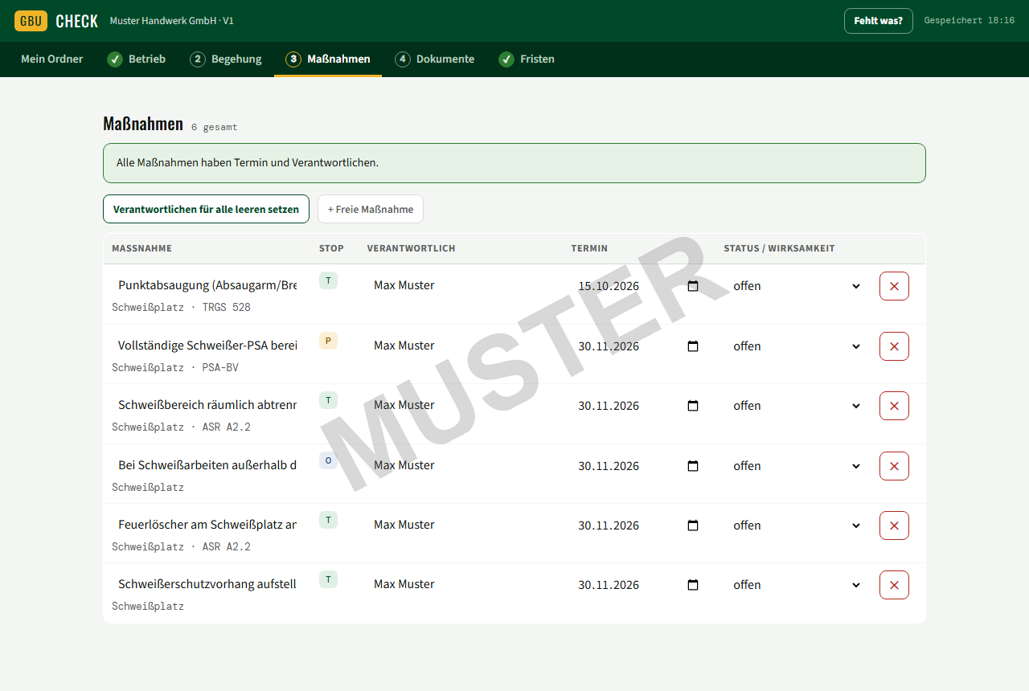Click the GBU logo badge
Screen dimensions: 1029x691
31,21
